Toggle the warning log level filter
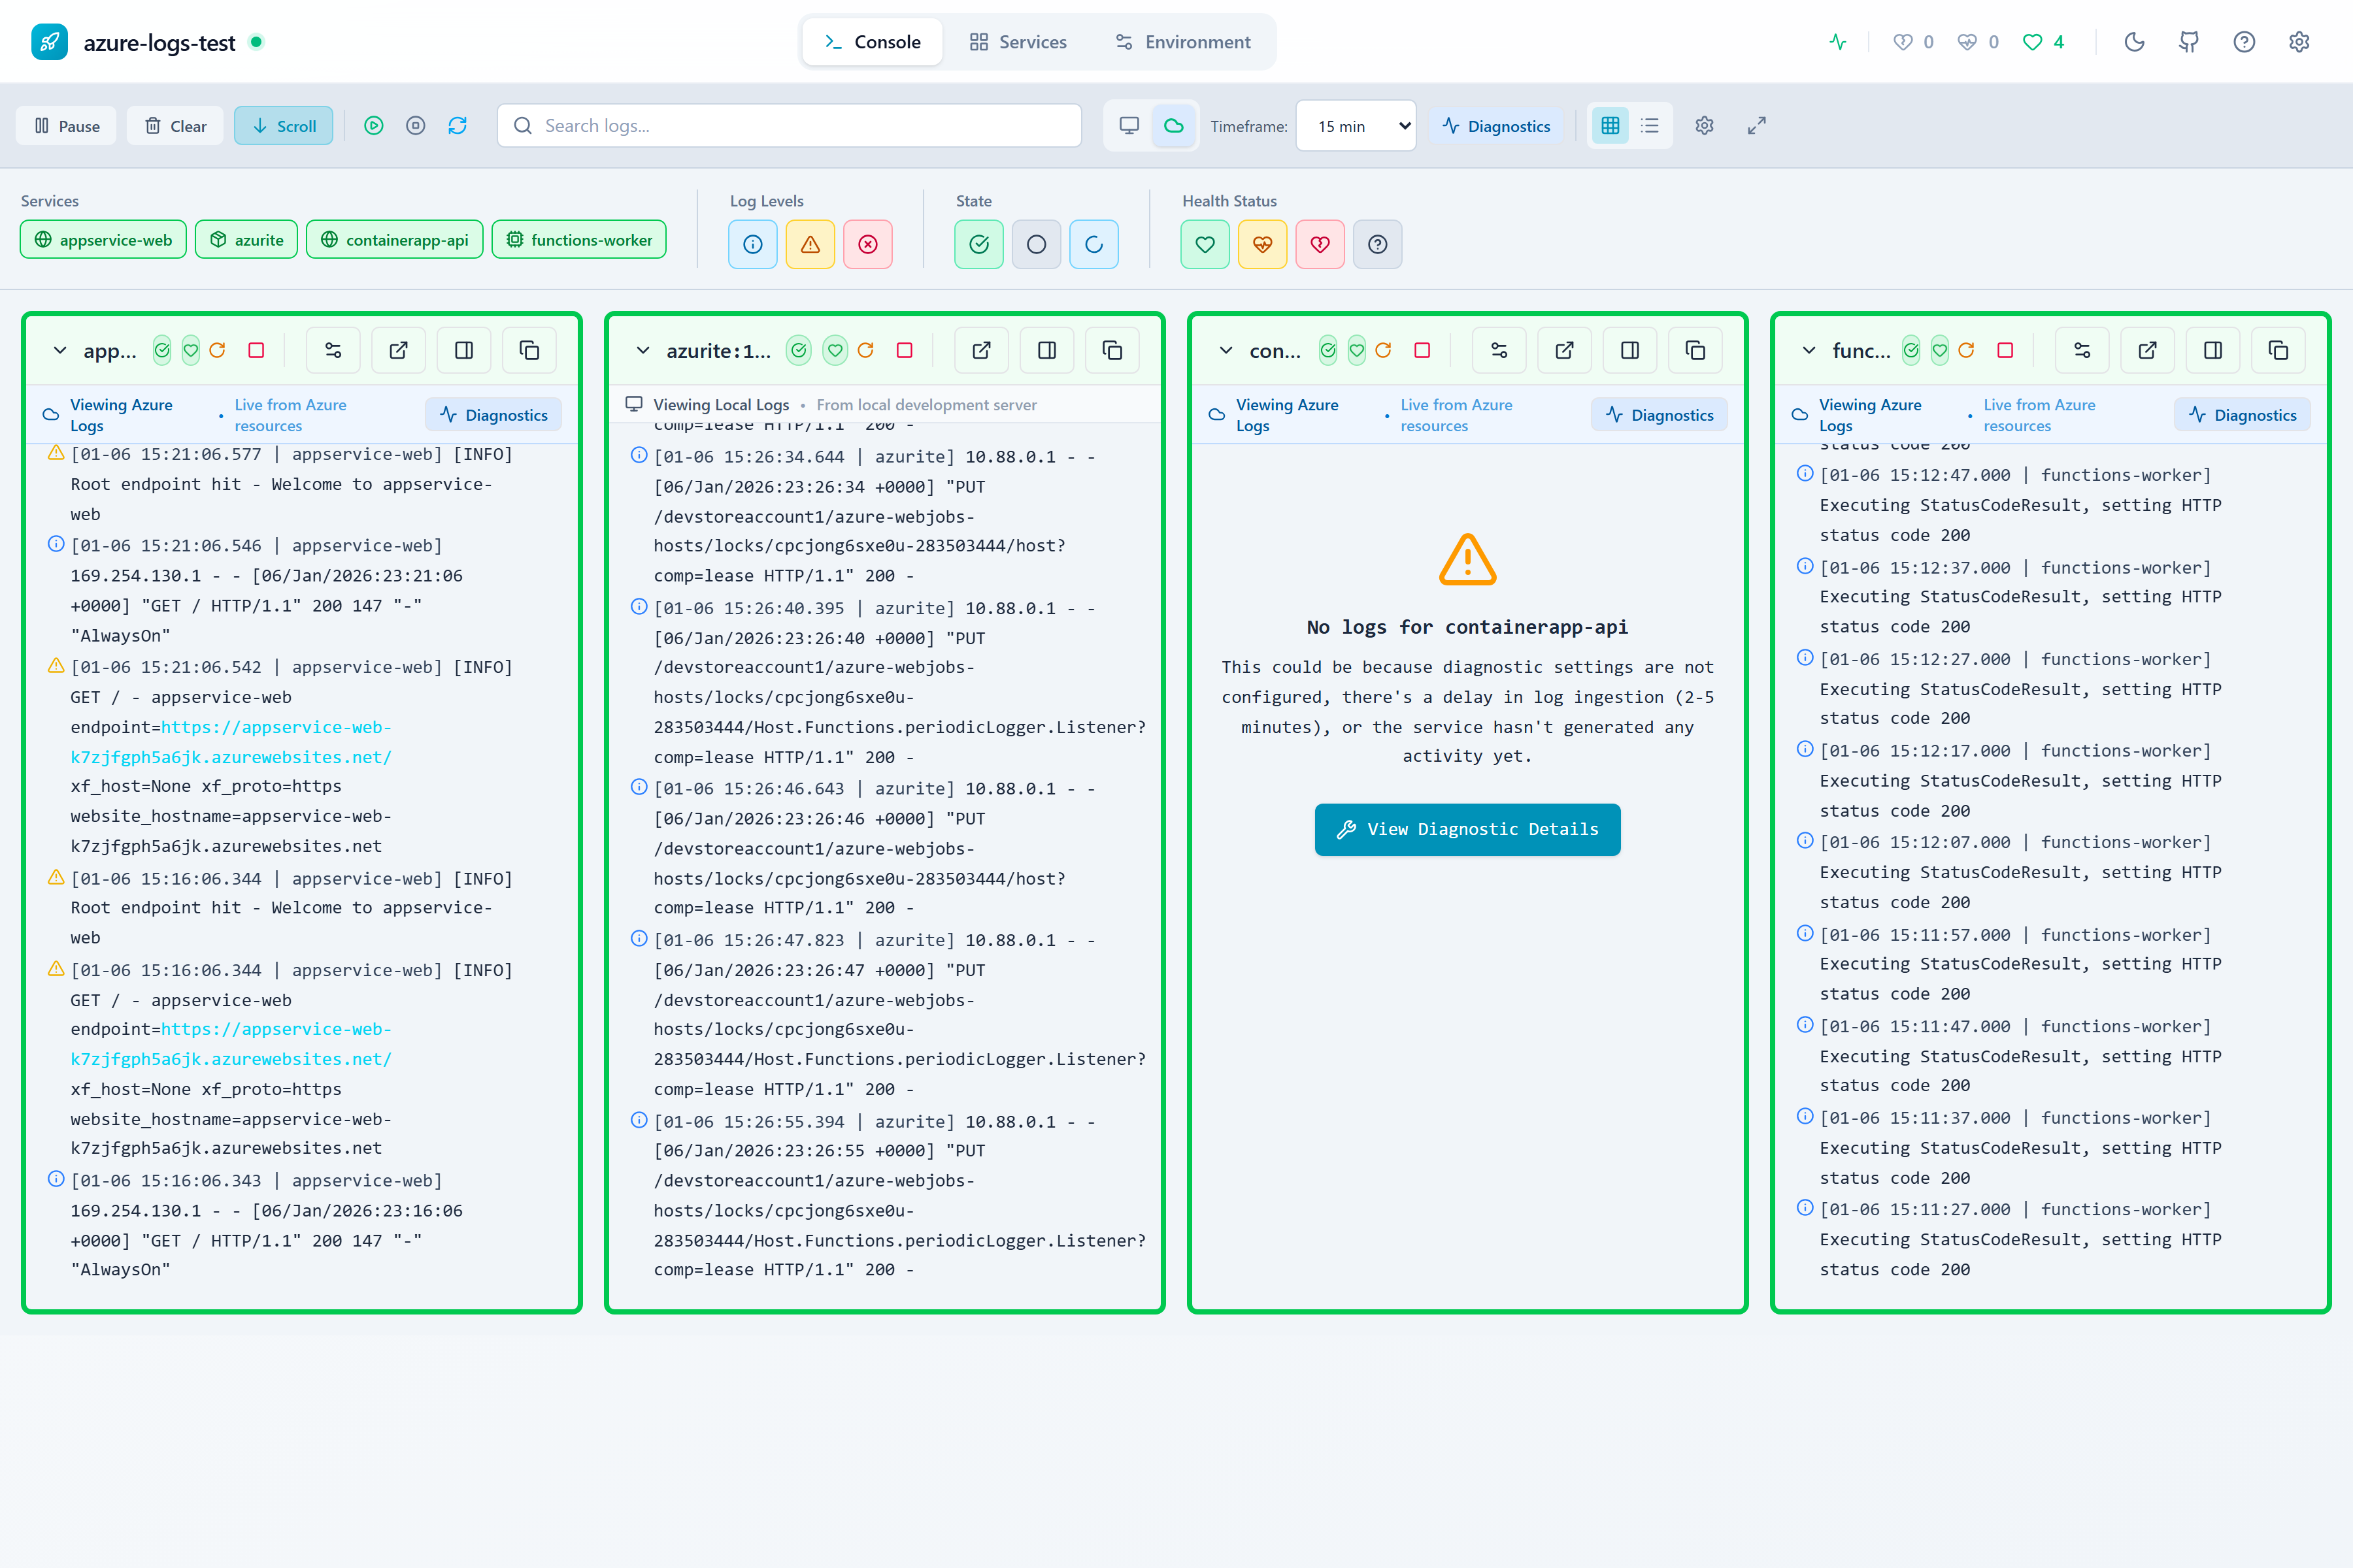2353x1568 pixels. pyautogui.click(x=810, y=244)
